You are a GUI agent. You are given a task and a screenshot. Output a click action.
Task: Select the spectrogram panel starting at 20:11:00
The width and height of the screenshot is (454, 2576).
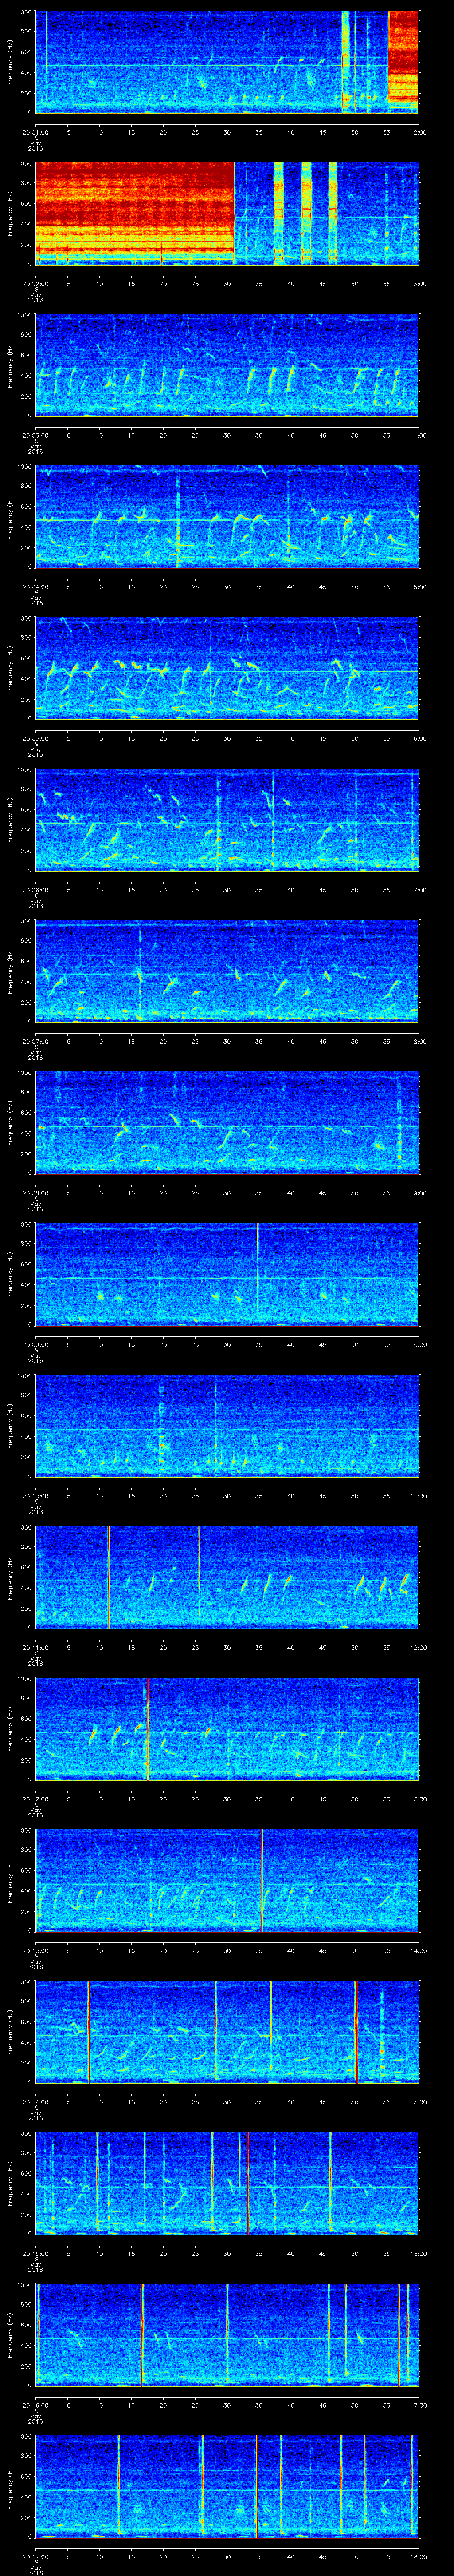click(x=227, y=1577)
